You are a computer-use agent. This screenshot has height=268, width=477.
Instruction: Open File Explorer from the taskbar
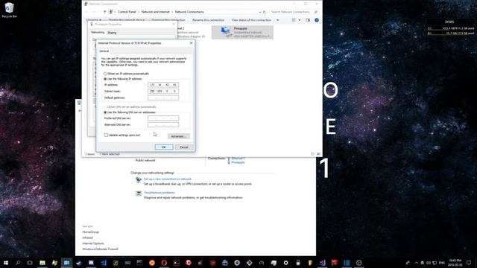pos(42,263)
